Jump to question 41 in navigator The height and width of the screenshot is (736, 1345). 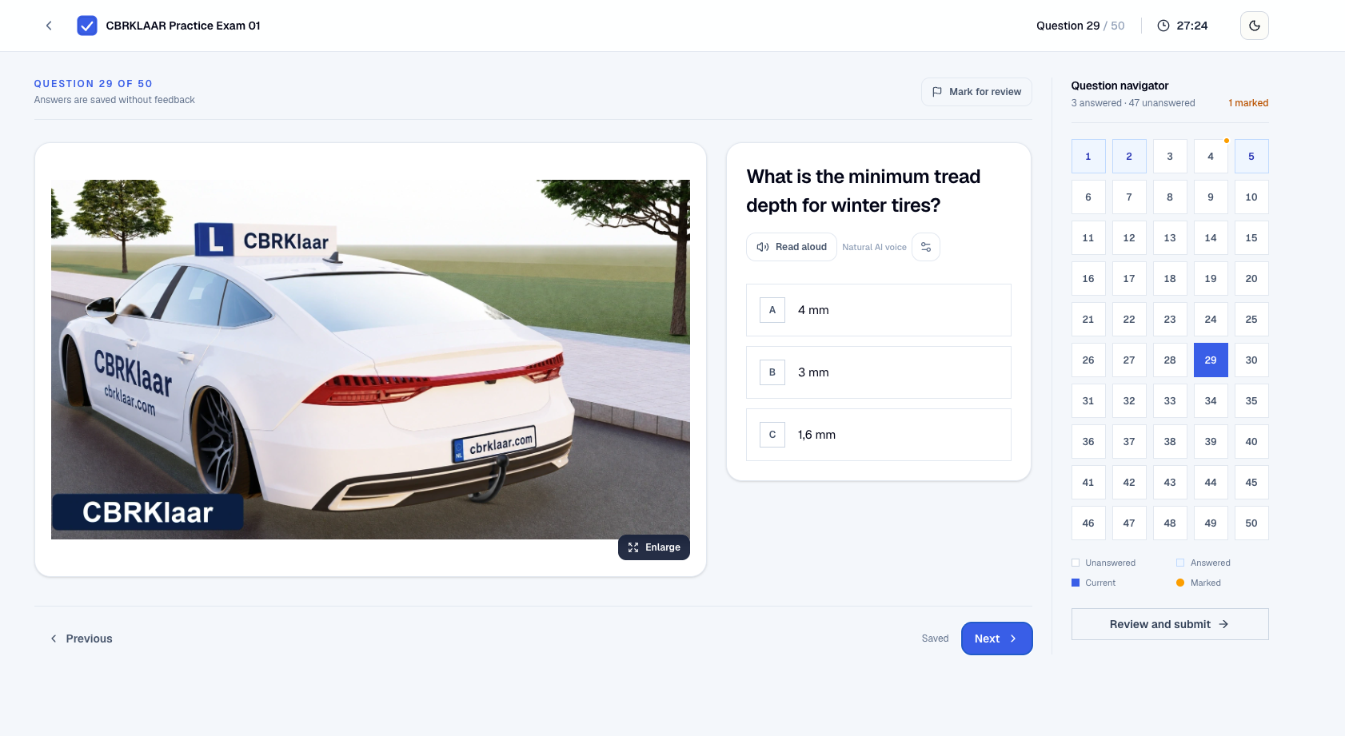click(1088, 483)
